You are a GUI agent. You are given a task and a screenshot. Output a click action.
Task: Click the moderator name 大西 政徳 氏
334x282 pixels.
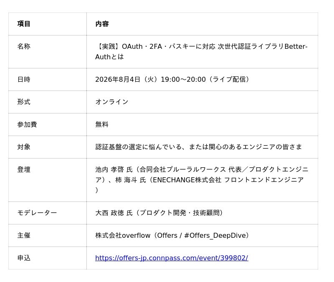114,213
